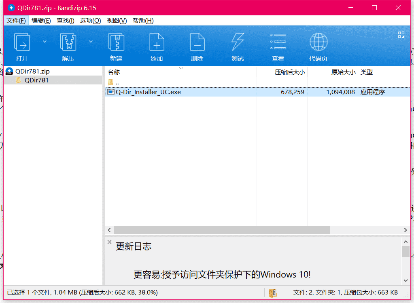Click the status bar selection summary text
414x303 pixels.
tap(83, 292)
